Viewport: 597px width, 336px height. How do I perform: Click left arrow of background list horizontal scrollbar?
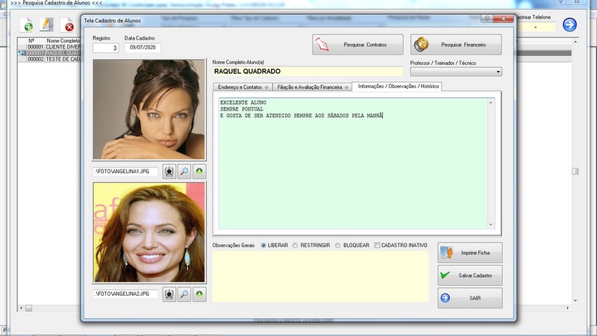[x=21, y=308]
